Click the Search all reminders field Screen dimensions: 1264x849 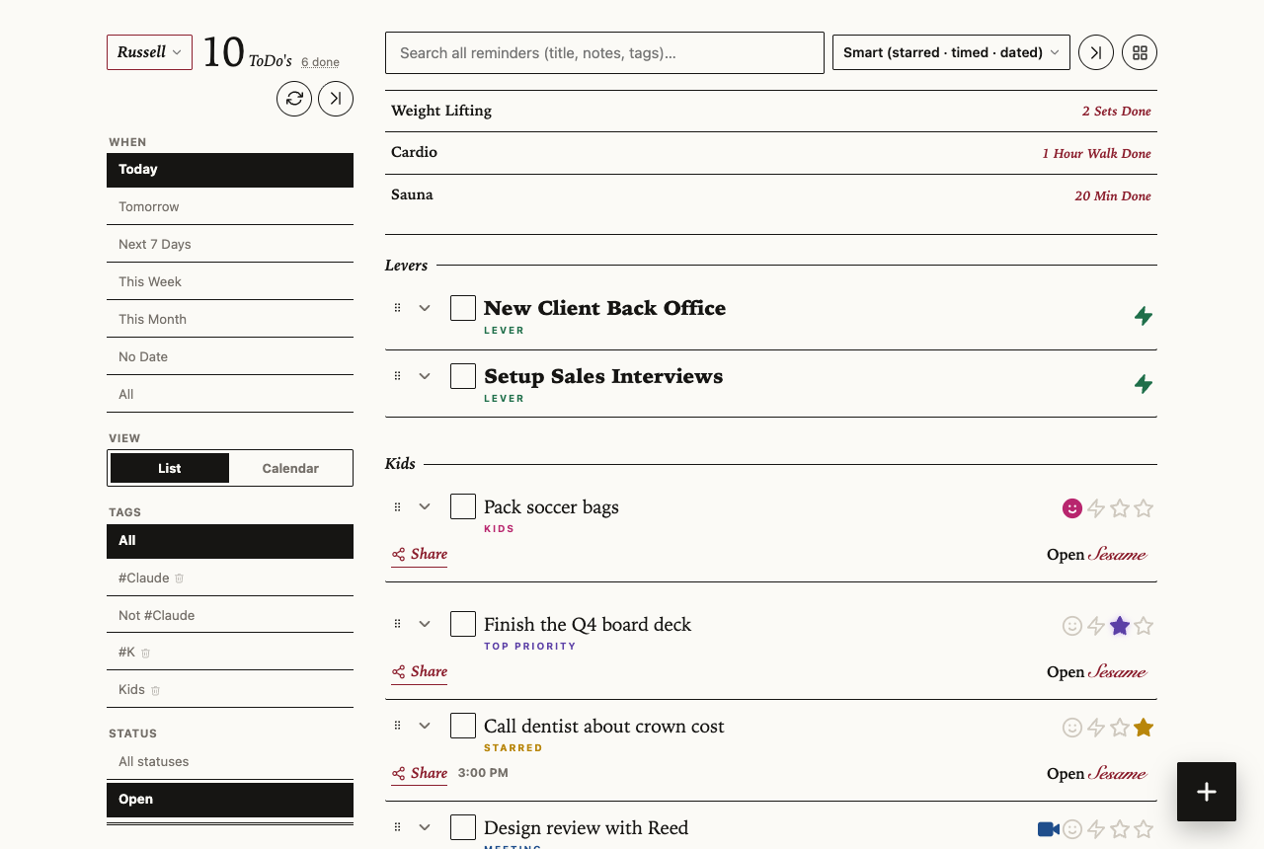[x=604, y=52]
